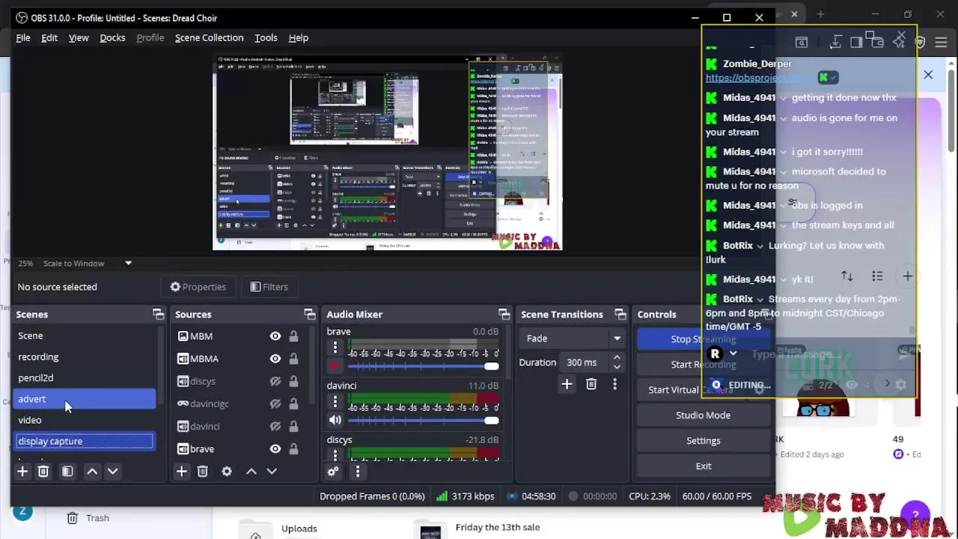This screenshot has width=958, height=539.
Task: Mute the davinci audio speaker icon
Action: coord(335,420)
